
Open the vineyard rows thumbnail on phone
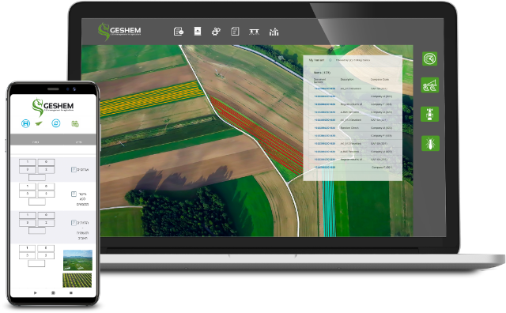point(77,280)
